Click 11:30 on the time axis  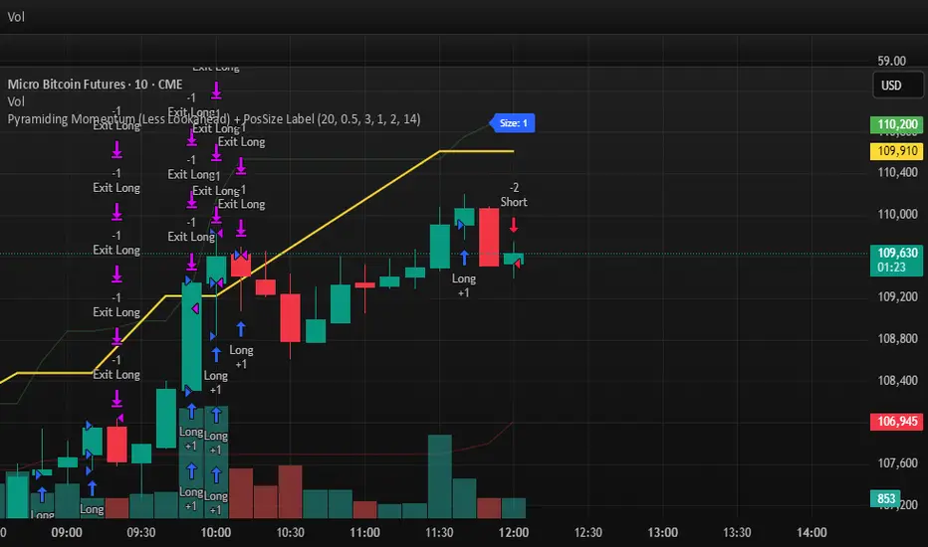pos(439,533)
